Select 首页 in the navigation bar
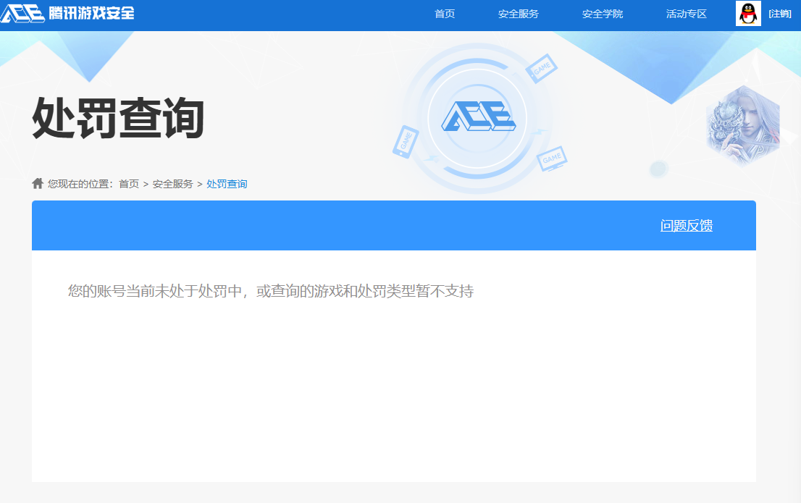Screen dimensions: 801x503 coord(444,14)
